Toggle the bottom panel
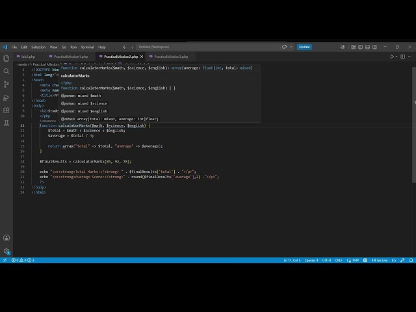 pyautogui.click(x=367, y=47)
